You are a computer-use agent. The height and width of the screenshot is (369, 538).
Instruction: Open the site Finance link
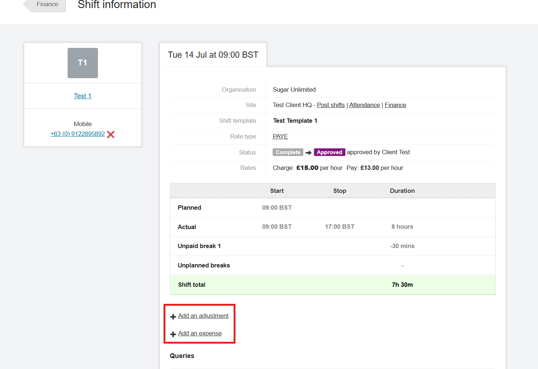coord(395,105)
